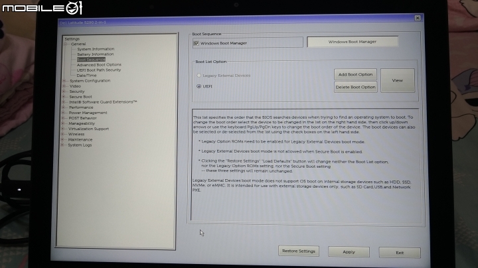Click the Apply button
The height and width of the screenshot is (268, 478).
pyautogui.click(x=349, y=252)
